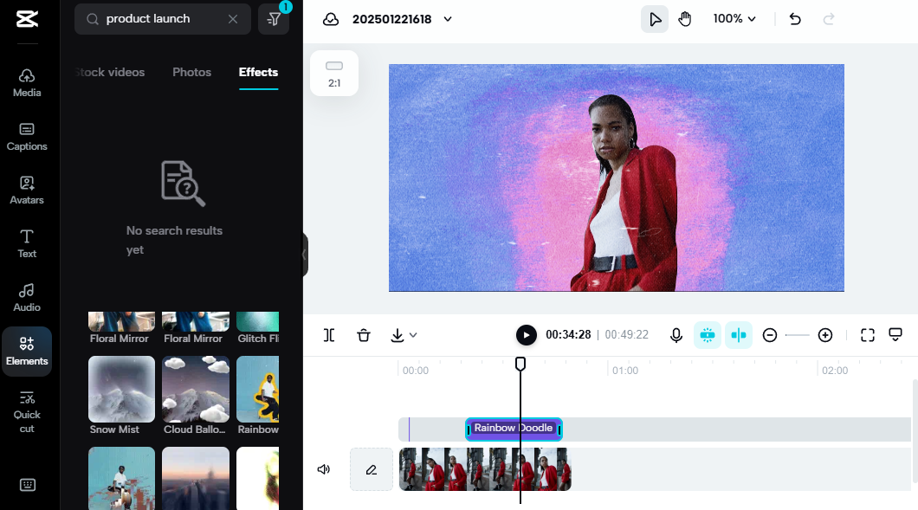Click the CapCut logo icon
918x510 pixels.
tap(27, 19)
